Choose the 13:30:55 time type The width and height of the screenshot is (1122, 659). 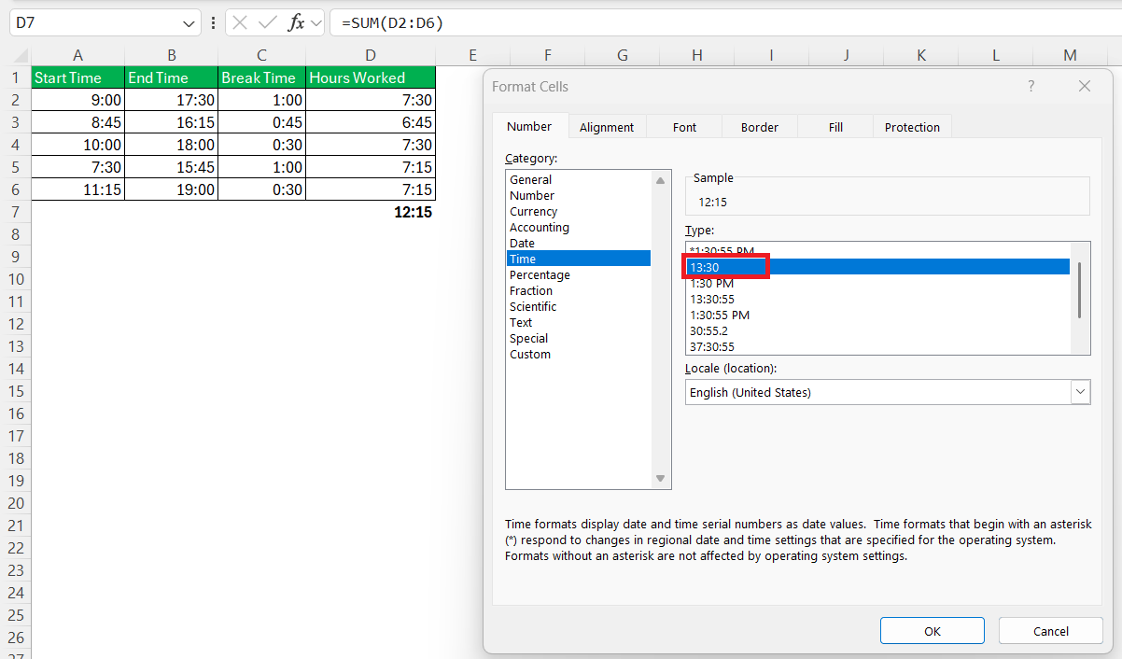(x=877, y=299)
